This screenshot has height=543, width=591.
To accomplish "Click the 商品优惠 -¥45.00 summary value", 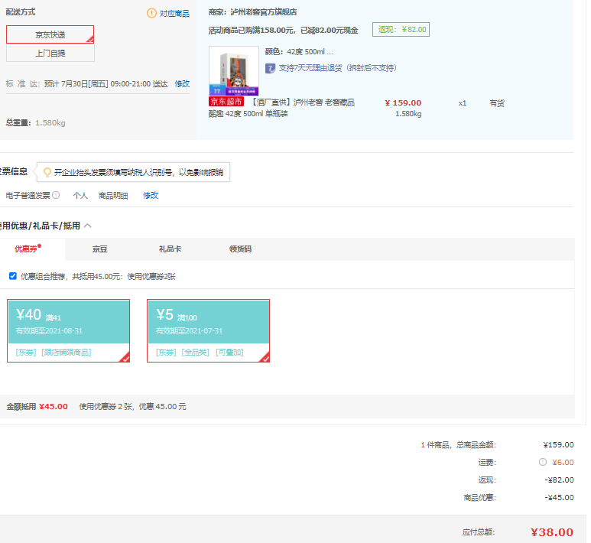I will [x=559, y=498].
